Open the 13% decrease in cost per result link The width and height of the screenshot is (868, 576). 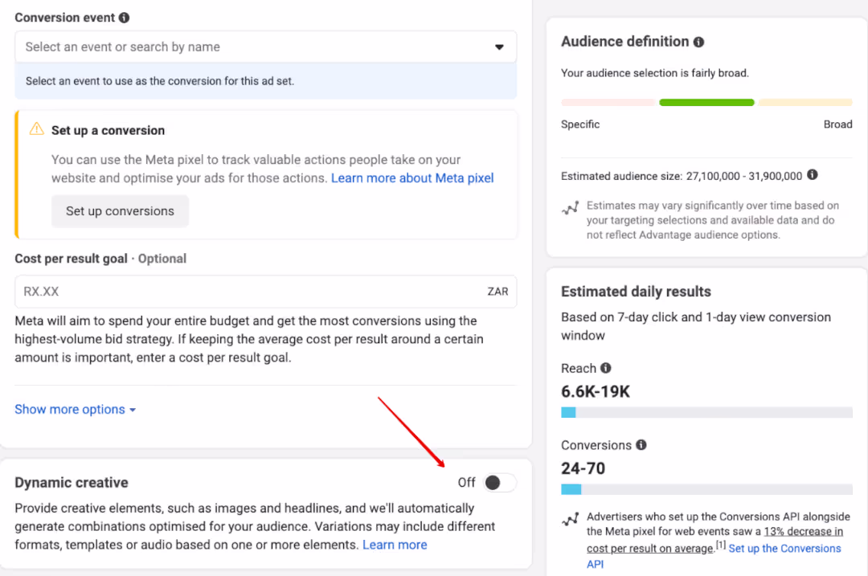(x=714, y=540)
